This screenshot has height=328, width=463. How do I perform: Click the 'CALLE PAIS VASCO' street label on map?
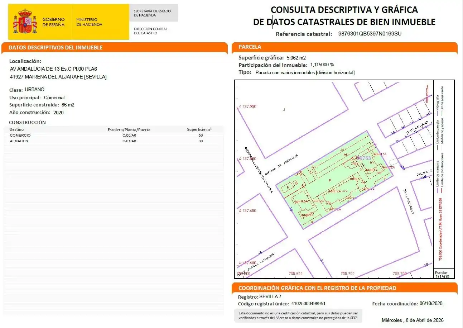[x=409, y=201]
